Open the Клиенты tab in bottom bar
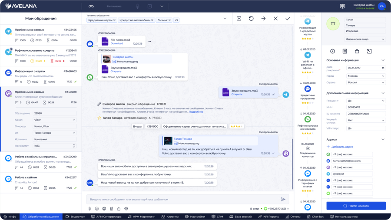 tap(169, 217)
